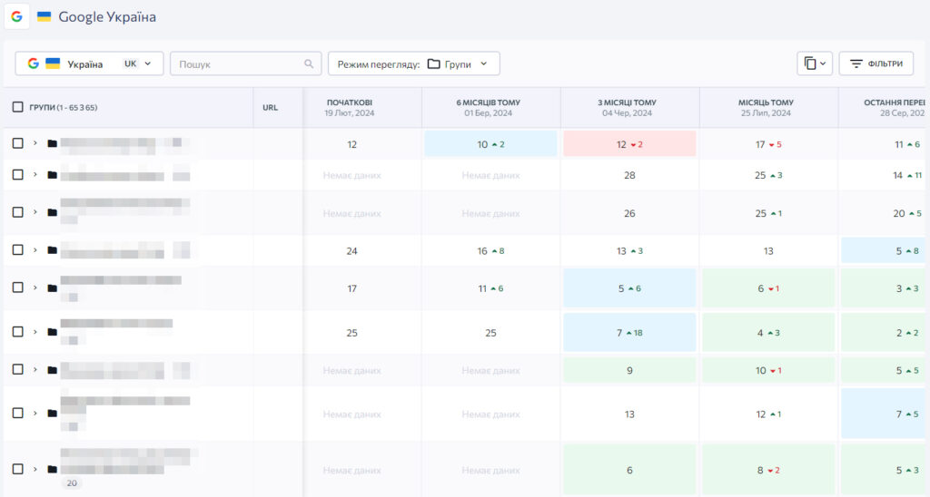Open the Режим перегляду Групи dropdown

click(x=413, y=63)
